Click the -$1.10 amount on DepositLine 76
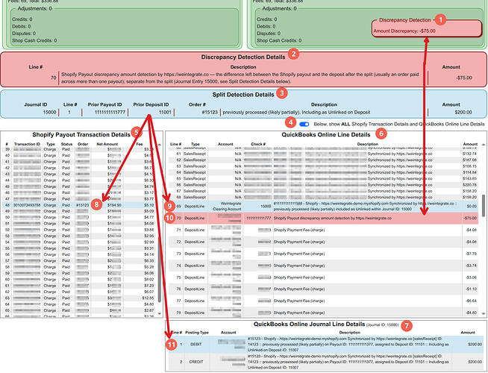Viewport: 488px width, 373px height. pyautogui.click(x=471, y=289)
